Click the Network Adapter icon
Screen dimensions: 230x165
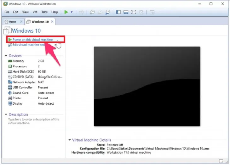10,82
